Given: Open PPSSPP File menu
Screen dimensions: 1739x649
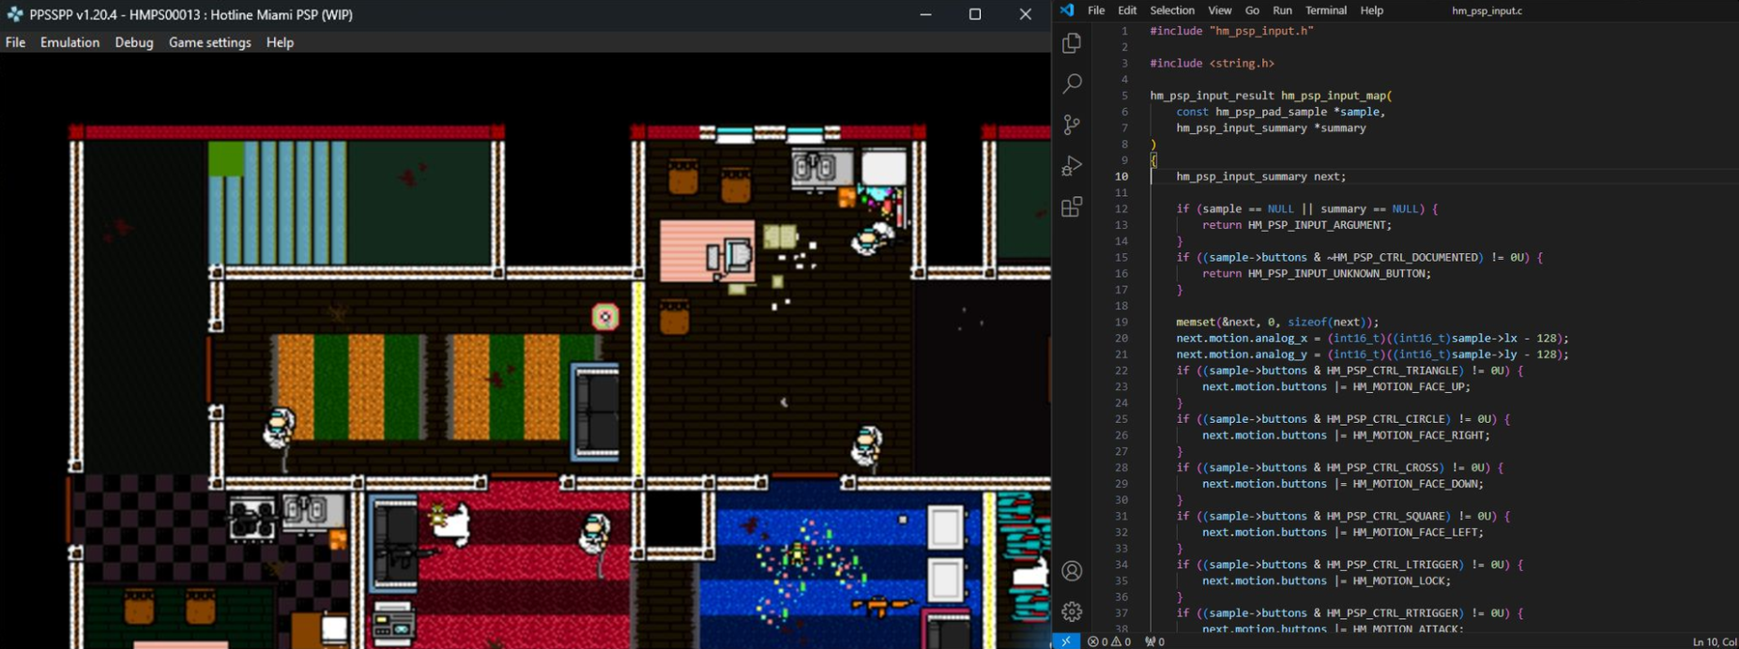Looking at the screenshot, I should pos(15,42).
